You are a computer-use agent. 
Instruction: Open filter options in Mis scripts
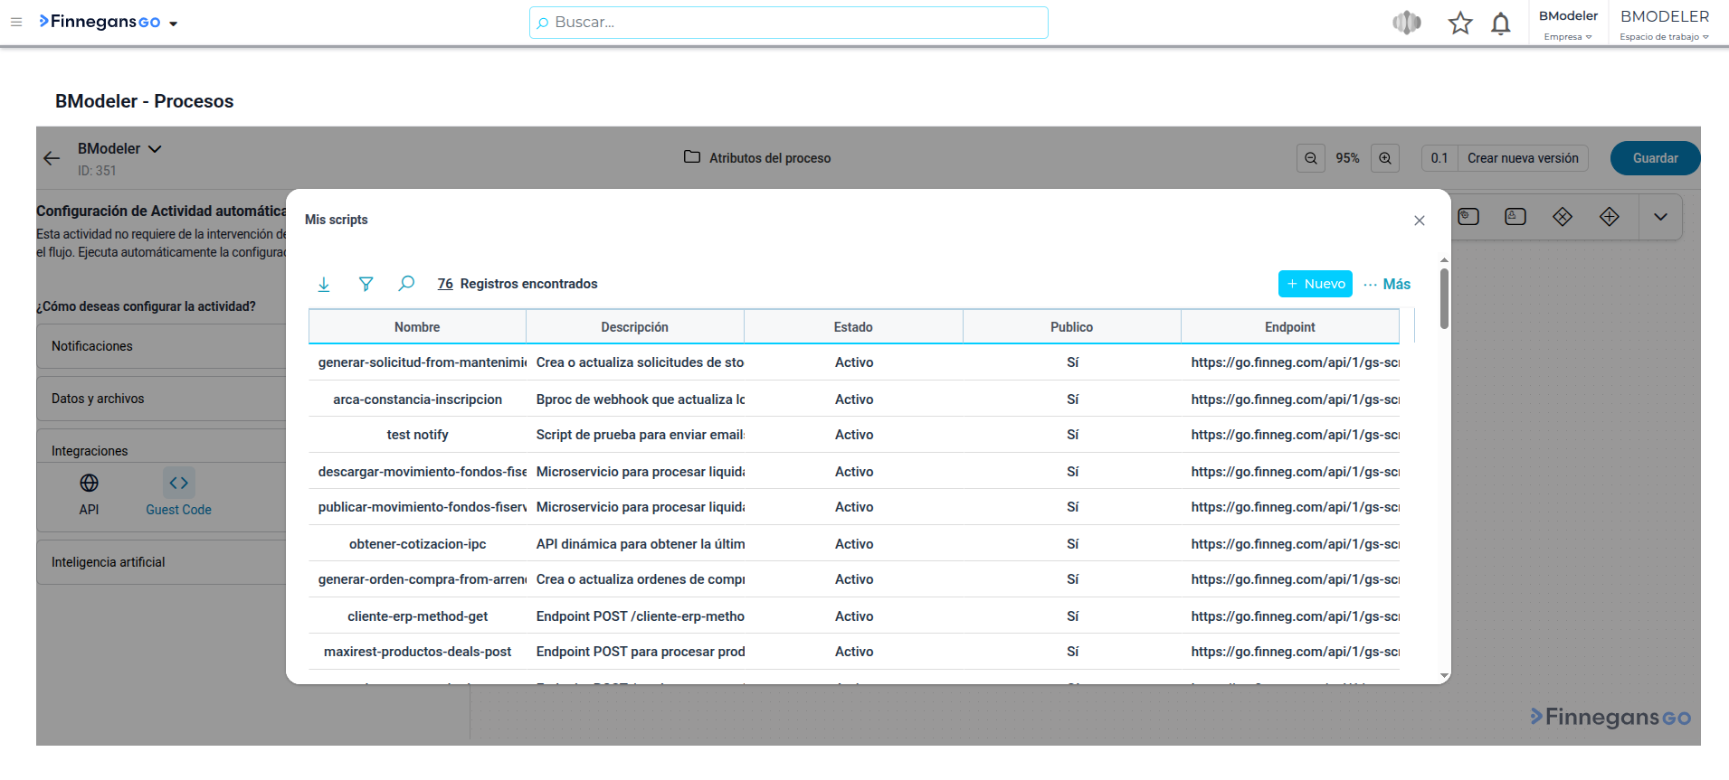click(366, 284)
